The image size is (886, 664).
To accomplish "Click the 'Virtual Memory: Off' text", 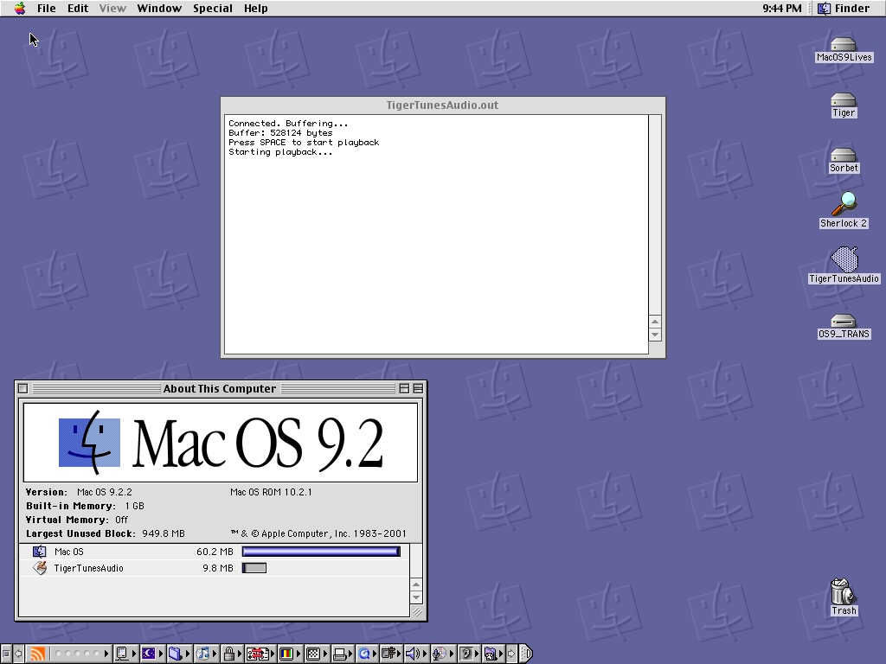I will click(x=77, y=520).
